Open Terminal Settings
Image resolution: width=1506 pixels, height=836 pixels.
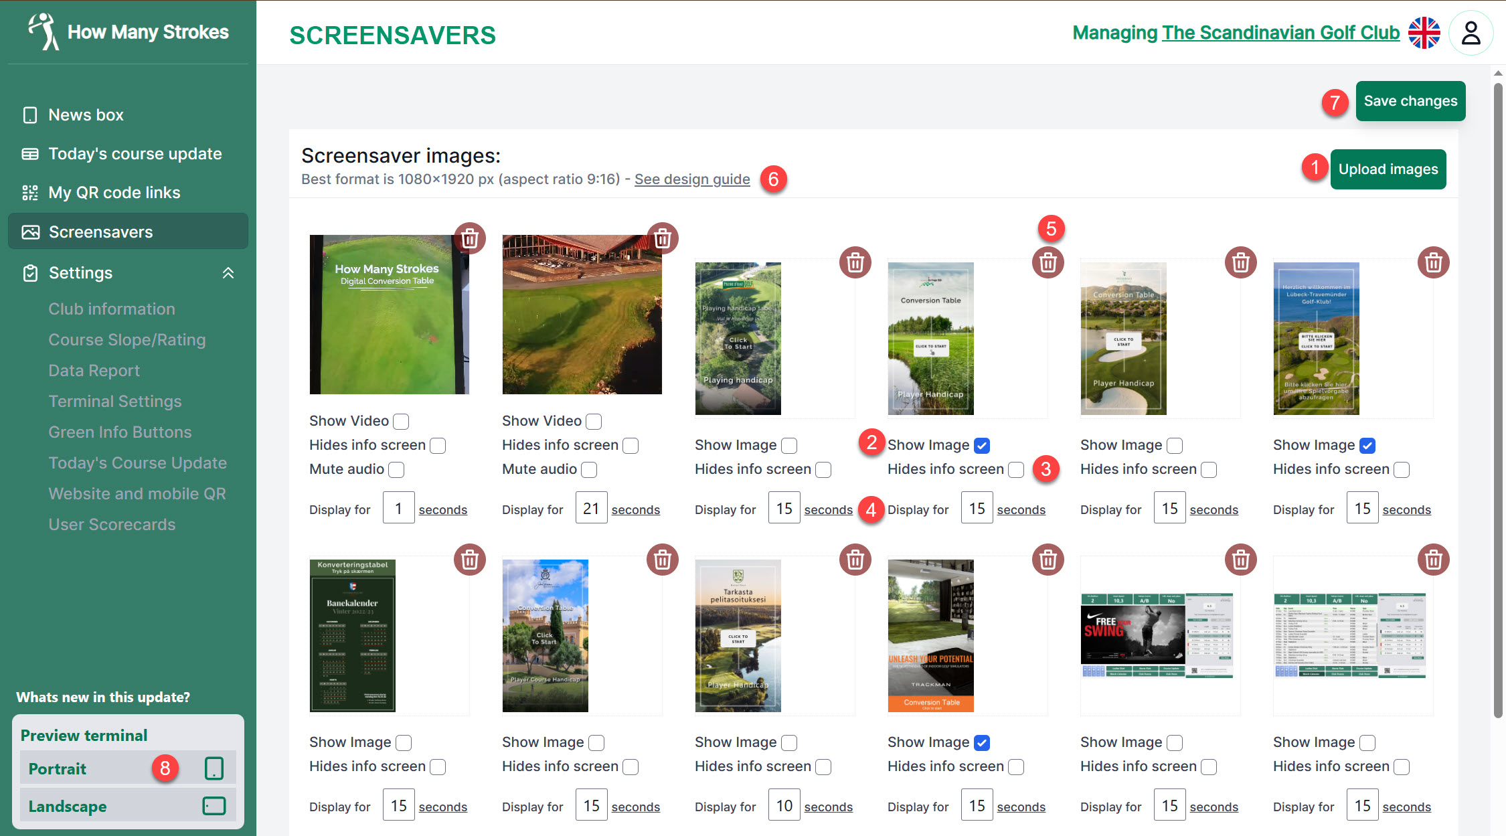click(x=115, y=402)
